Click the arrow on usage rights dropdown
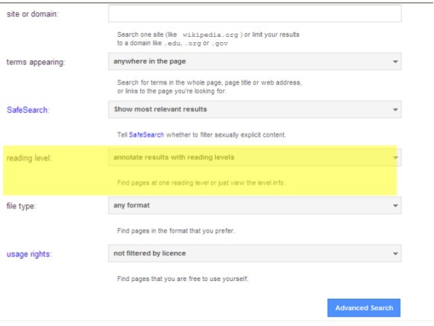Viewport: 434px width, 326px height. point(395,254)
